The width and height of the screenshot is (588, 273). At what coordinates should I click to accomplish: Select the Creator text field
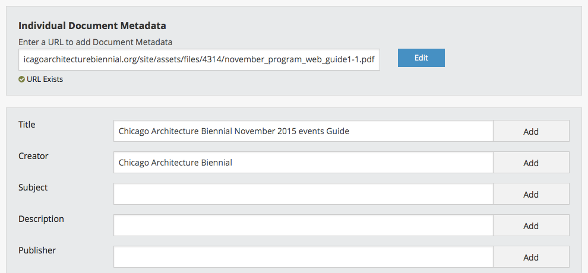tap(303, 163)
